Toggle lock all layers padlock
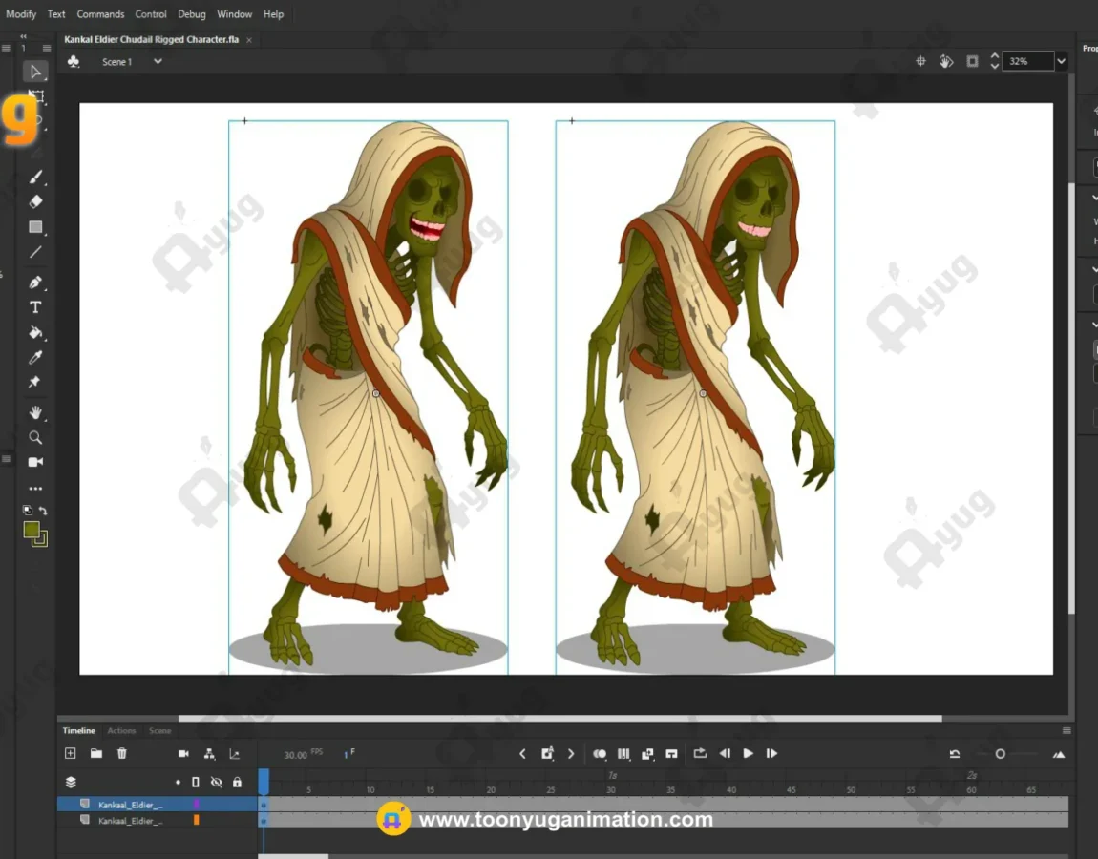The height and width of the screenshot is (859, 1098). (237, 782)
